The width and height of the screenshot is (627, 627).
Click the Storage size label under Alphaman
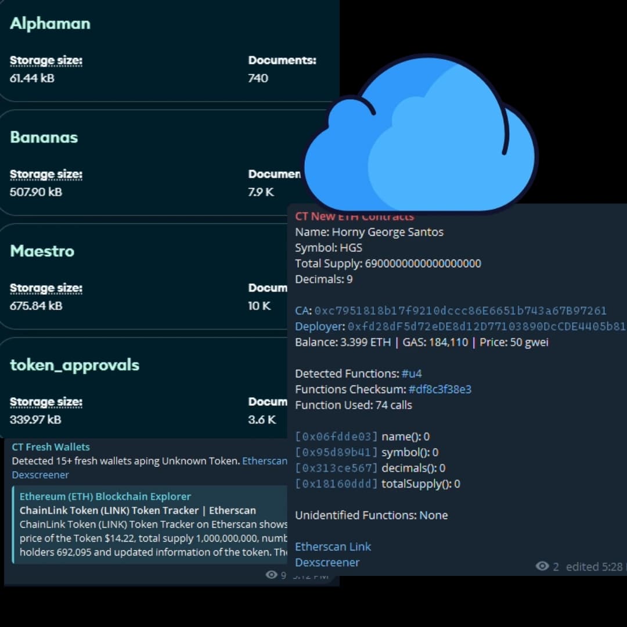(x=46, y=60)
